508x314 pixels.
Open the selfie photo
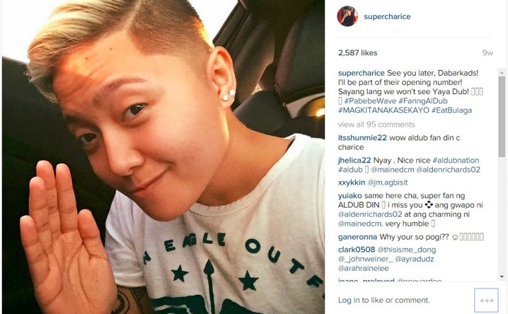click(x=163, y=157)
